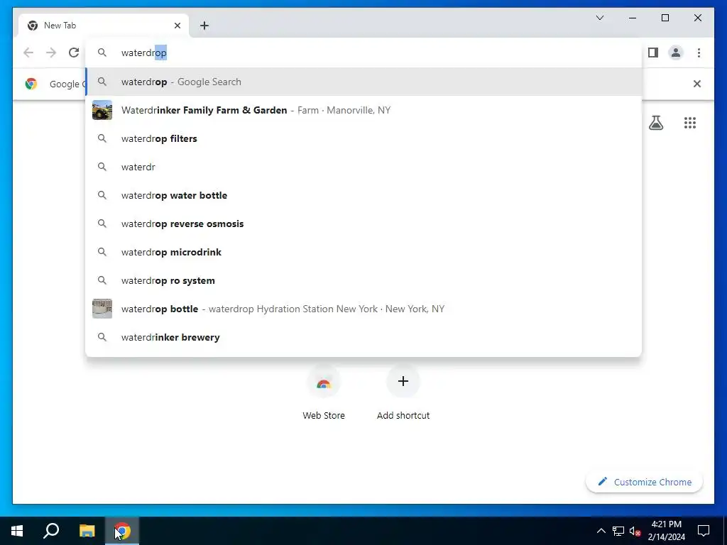Open the clock showing 4:21 PM
This screenshot has height=545, width=727.
click(x=666, y=531)
